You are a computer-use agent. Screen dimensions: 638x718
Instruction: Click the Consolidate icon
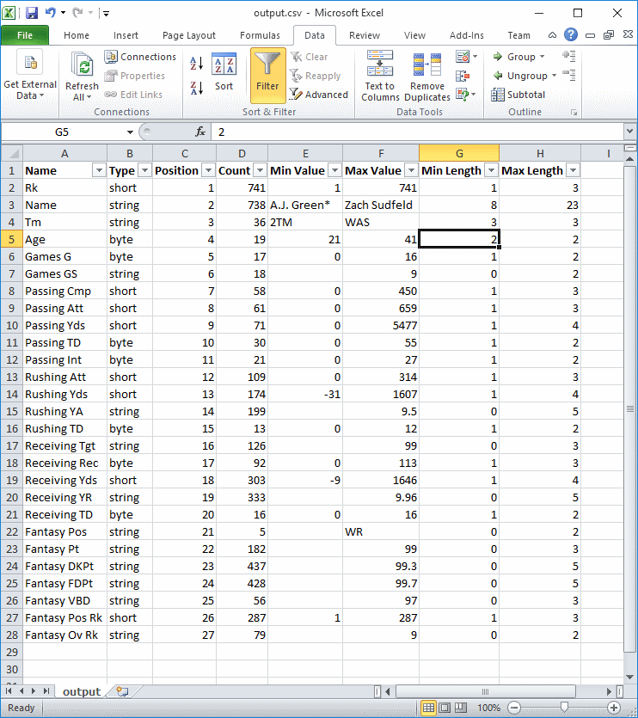463,76
